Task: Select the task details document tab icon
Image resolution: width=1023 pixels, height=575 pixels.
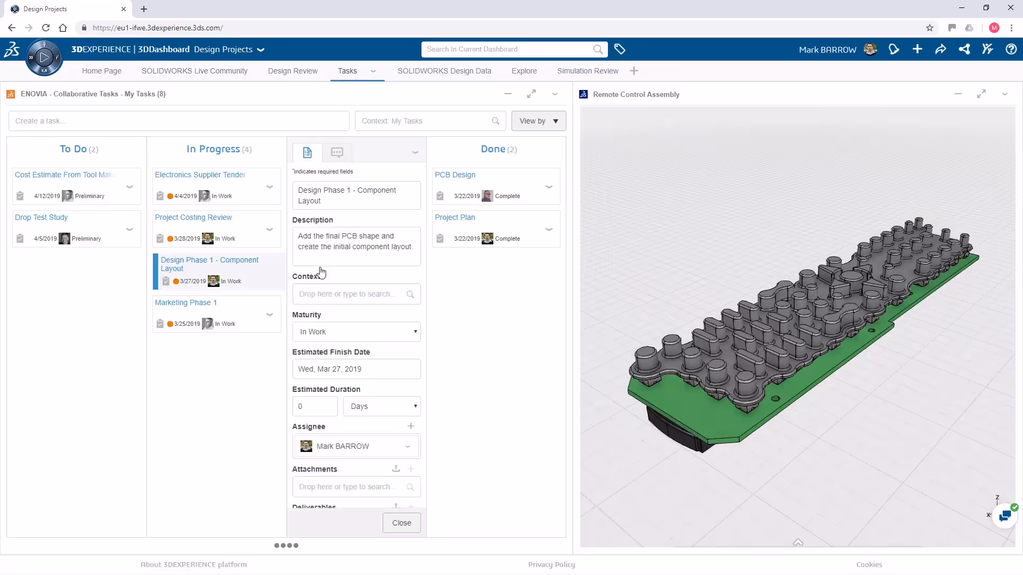Action: 307,153
